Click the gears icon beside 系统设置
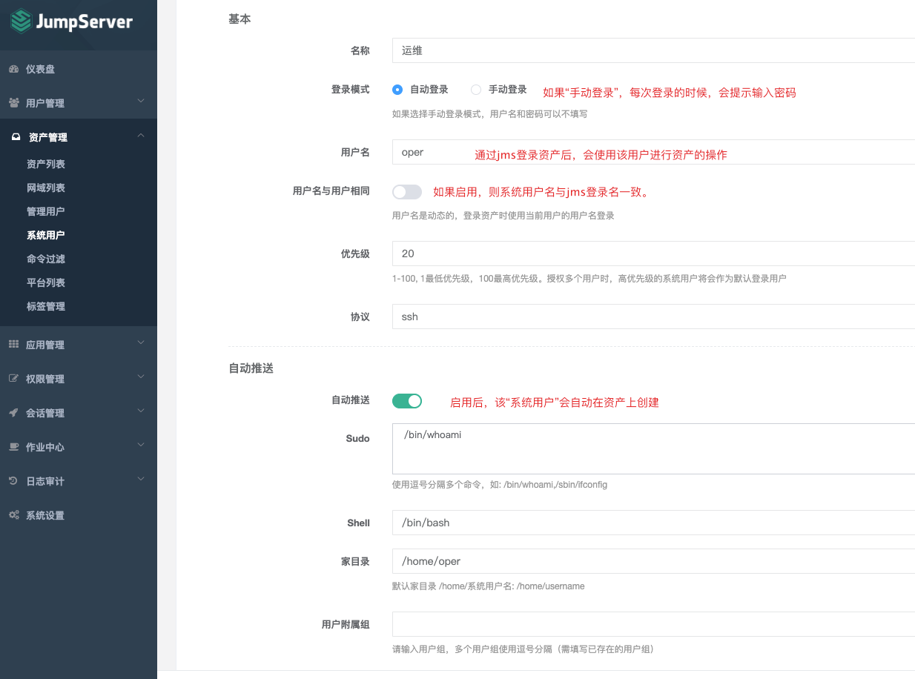915x679 pixels. 13,515
